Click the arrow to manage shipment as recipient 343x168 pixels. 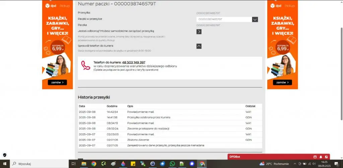coord(199,32)
